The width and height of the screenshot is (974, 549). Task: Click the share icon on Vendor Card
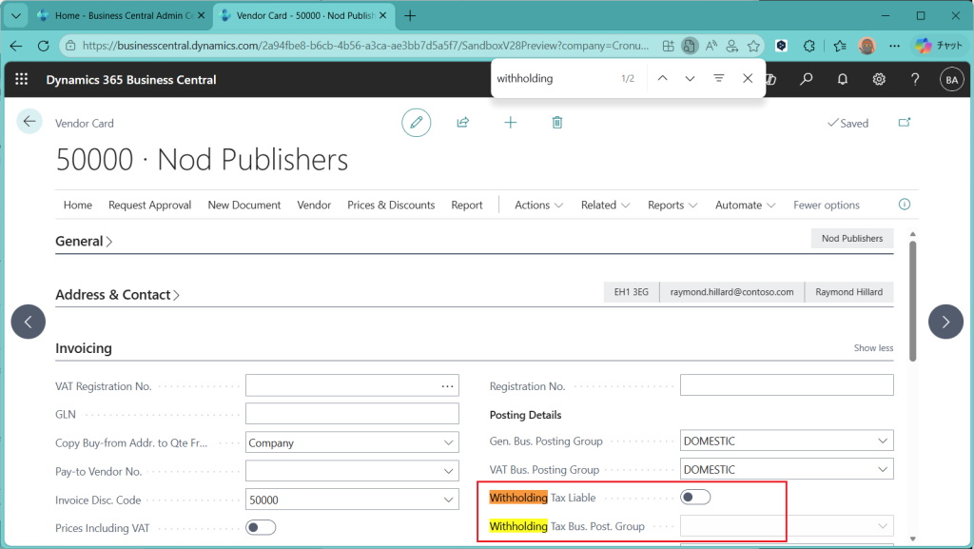click(x=463, y=123)
